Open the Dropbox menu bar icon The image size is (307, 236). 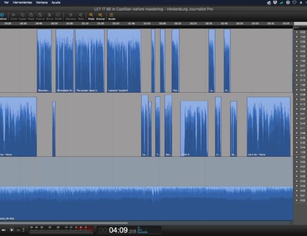275,2
